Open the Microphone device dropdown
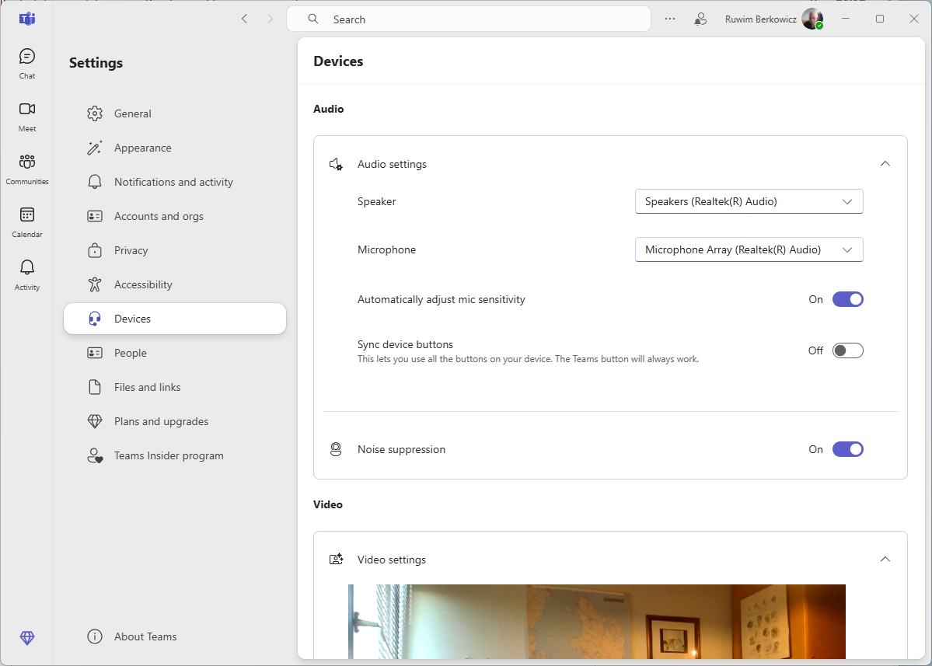This screenshot has height=666, width=932. coord(749,249)
